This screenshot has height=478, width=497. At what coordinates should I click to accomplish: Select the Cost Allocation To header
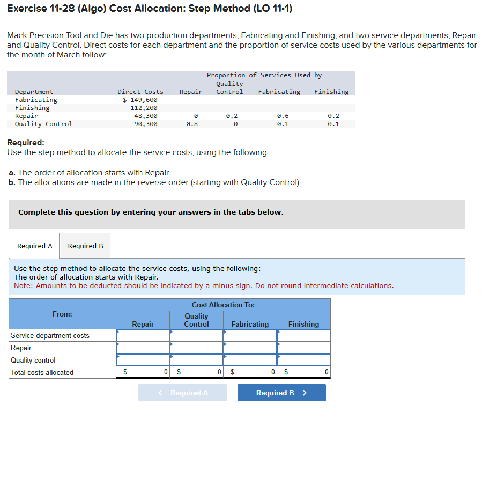pos(223,304)
